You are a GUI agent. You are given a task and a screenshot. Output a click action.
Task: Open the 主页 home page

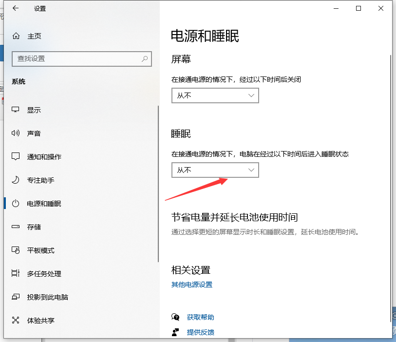[x=34, y=36]
